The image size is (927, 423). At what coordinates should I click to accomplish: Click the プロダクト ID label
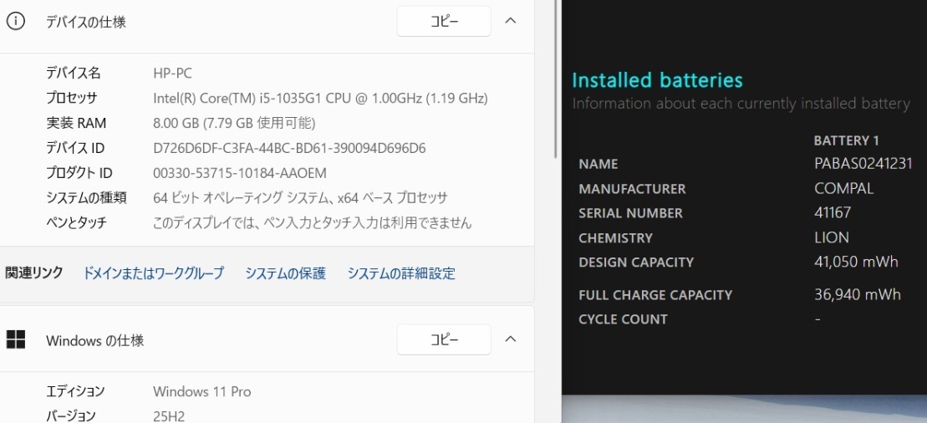pyautogui.click(x=79, y=173)
